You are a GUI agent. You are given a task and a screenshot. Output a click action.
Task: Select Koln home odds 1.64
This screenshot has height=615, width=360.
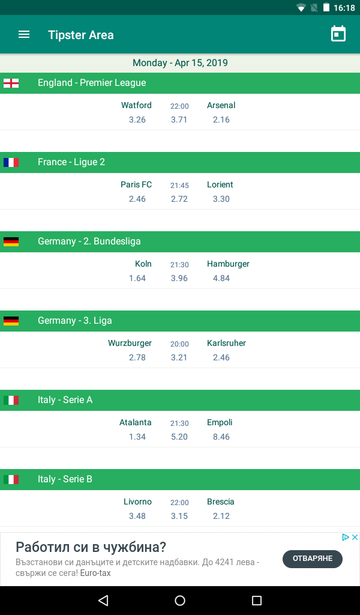click(x=137, y=278)
